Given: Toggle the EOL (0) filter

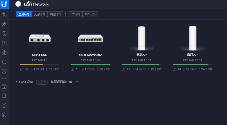Looking at the screenshot, I should coord(90,14).
